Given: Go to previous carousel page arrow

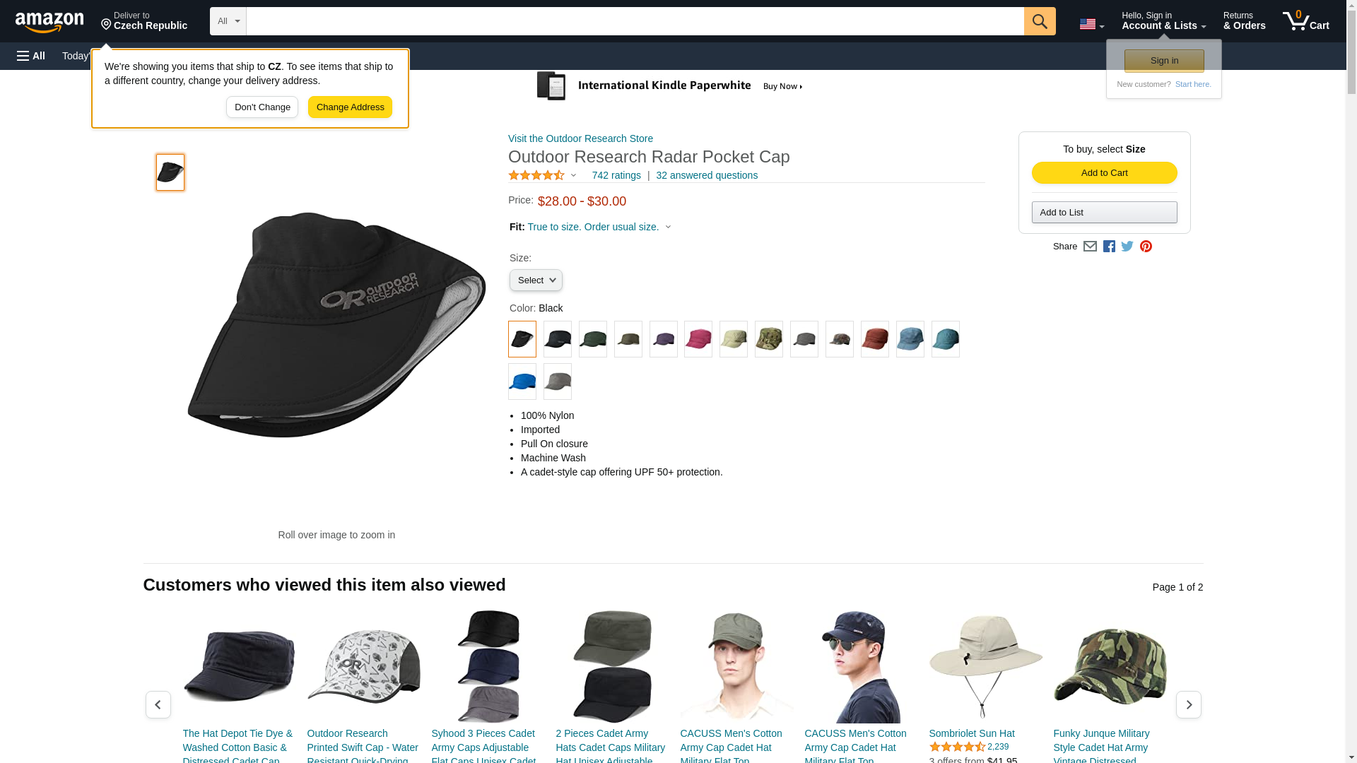Looking at the screenshot, I should pyautogui.click(x=158, y=705).
